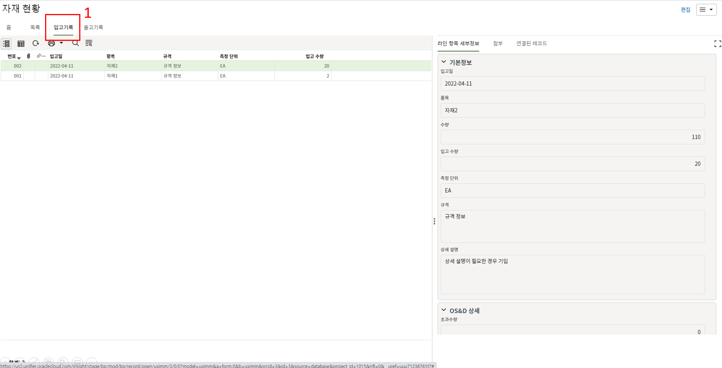This screenshot has width=722, height=368.
Task: Open the hamburger menu dropdown at top right
Action: pyautogui.click(x=706, y=10)
